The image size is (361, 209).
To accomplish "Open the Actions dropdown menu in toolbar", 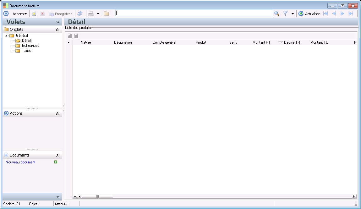I will (19, 14).
